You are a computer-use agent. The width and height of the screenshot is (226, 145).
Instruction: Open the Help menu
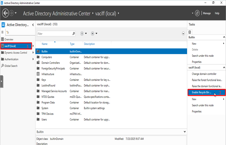217,13
